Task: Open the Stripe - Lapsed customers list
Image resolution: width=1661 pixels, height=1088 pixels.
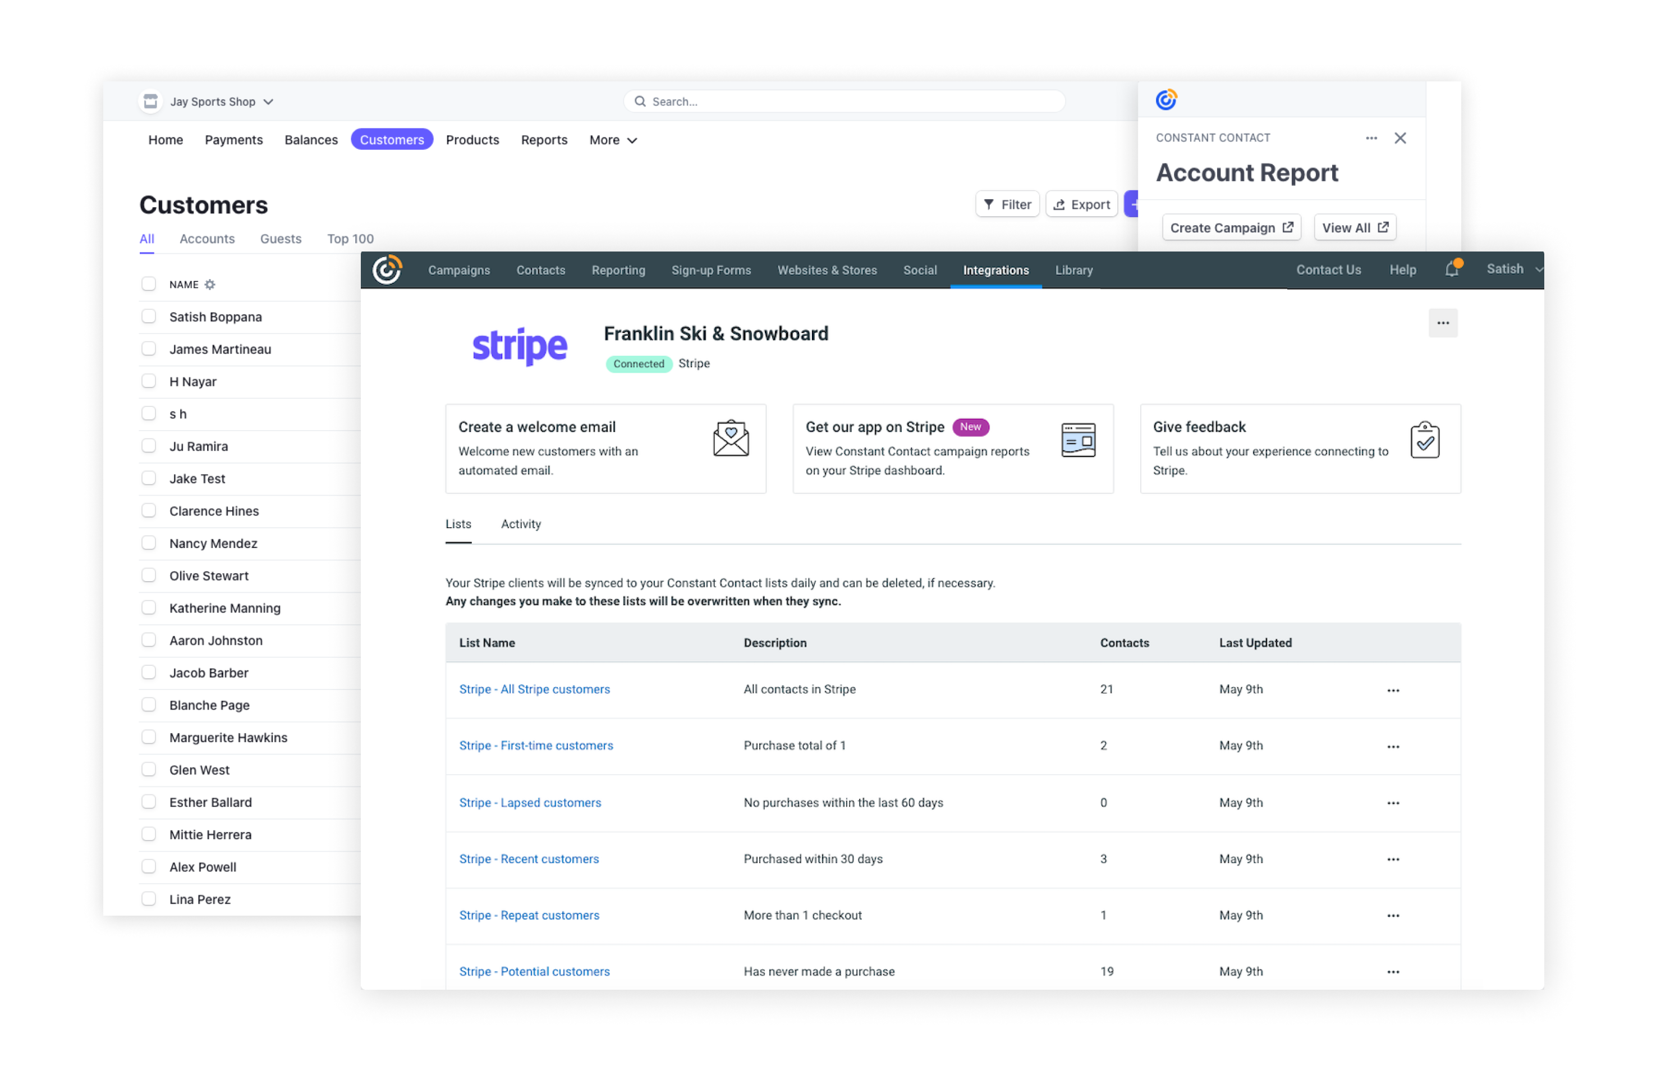Action: point(530,802)
